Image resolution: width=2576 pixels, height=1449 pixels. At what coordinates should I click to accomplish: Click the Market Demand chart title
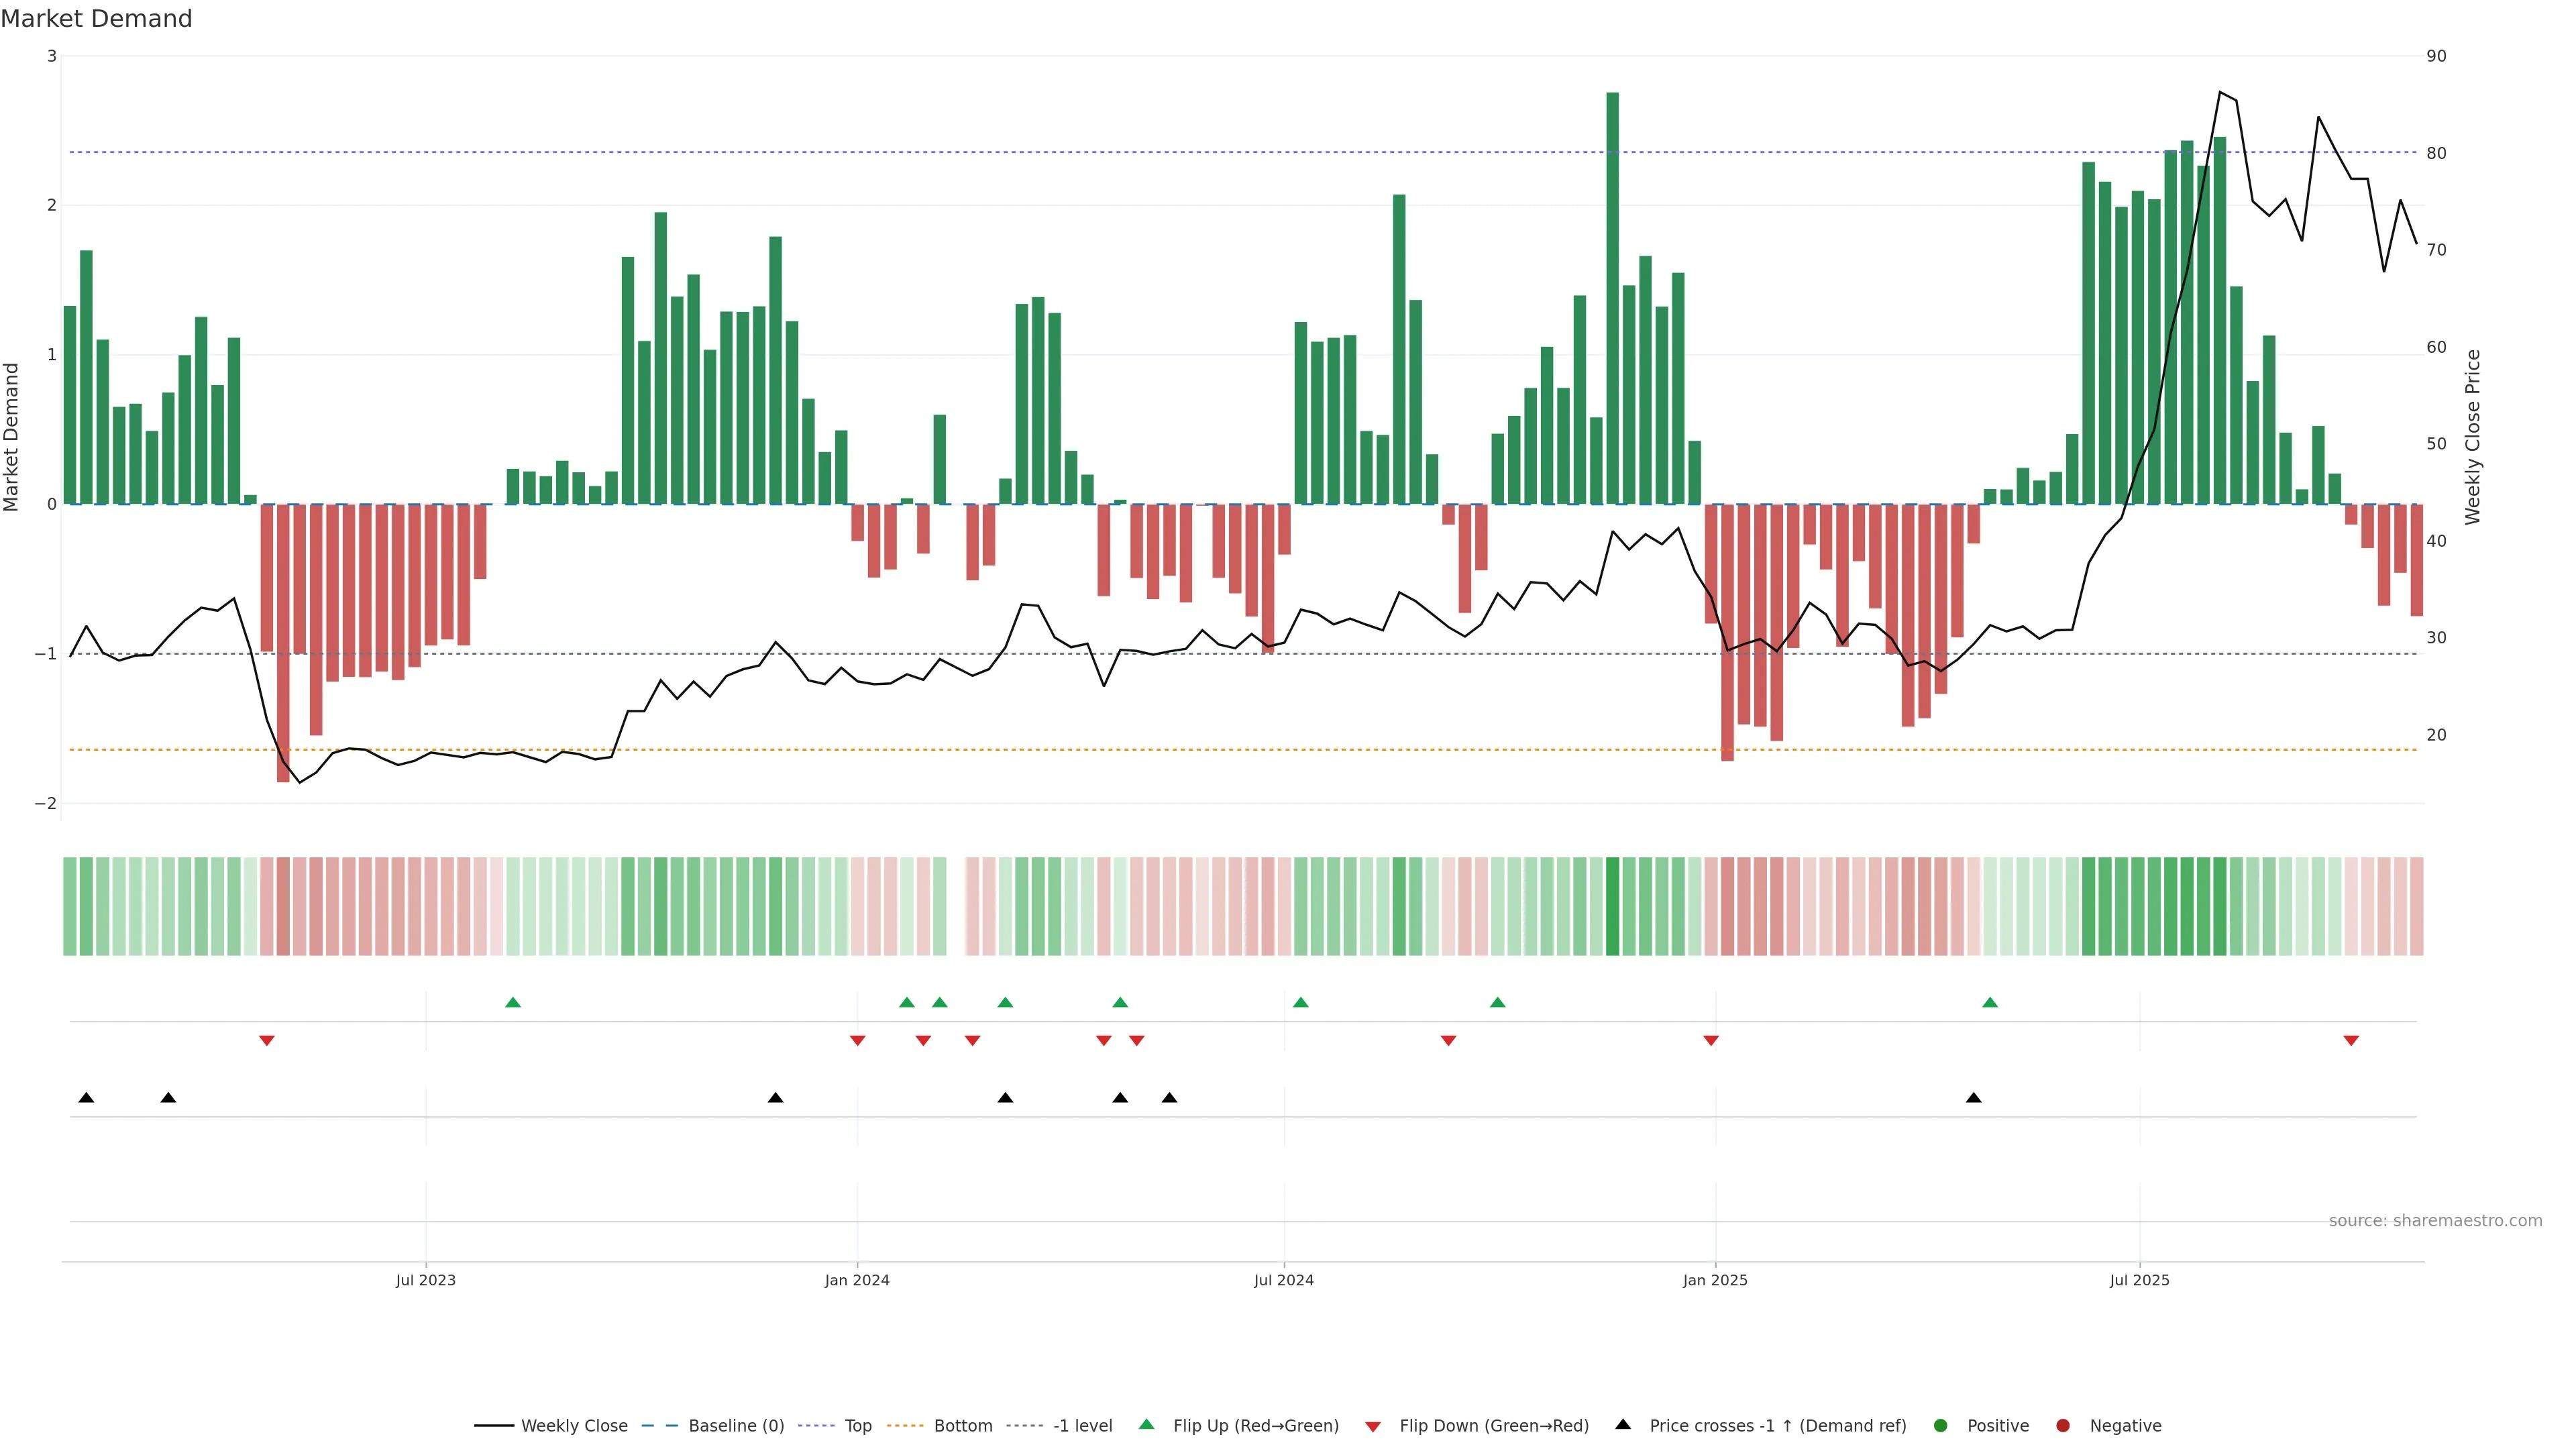97,19
